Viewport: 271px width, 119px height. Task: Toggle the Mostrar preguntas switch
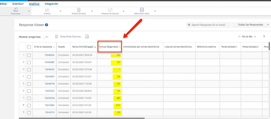[x=46, y=37]
